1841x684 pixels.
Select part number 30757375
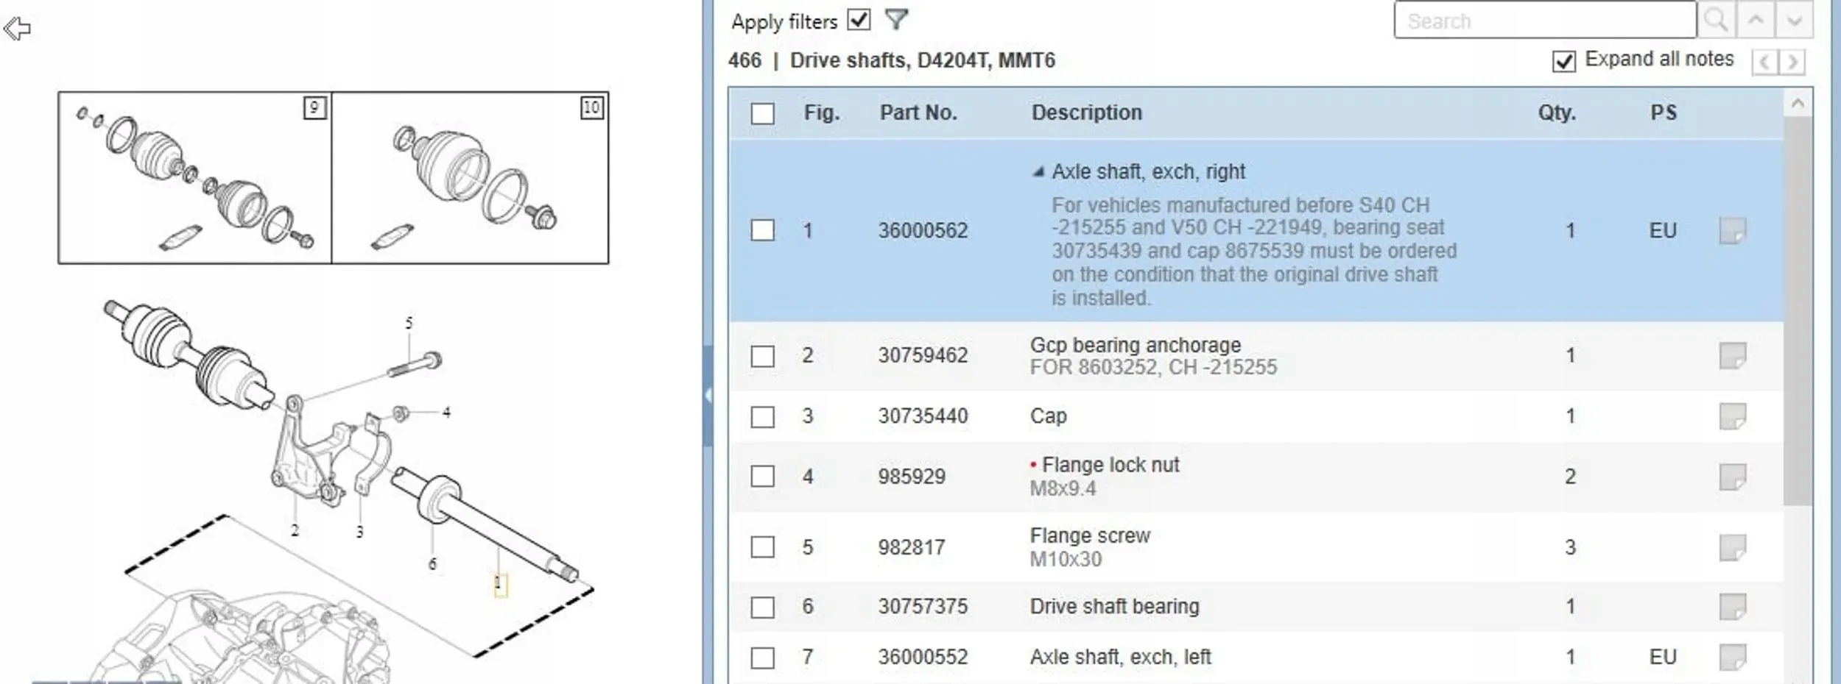click(923, 607)
